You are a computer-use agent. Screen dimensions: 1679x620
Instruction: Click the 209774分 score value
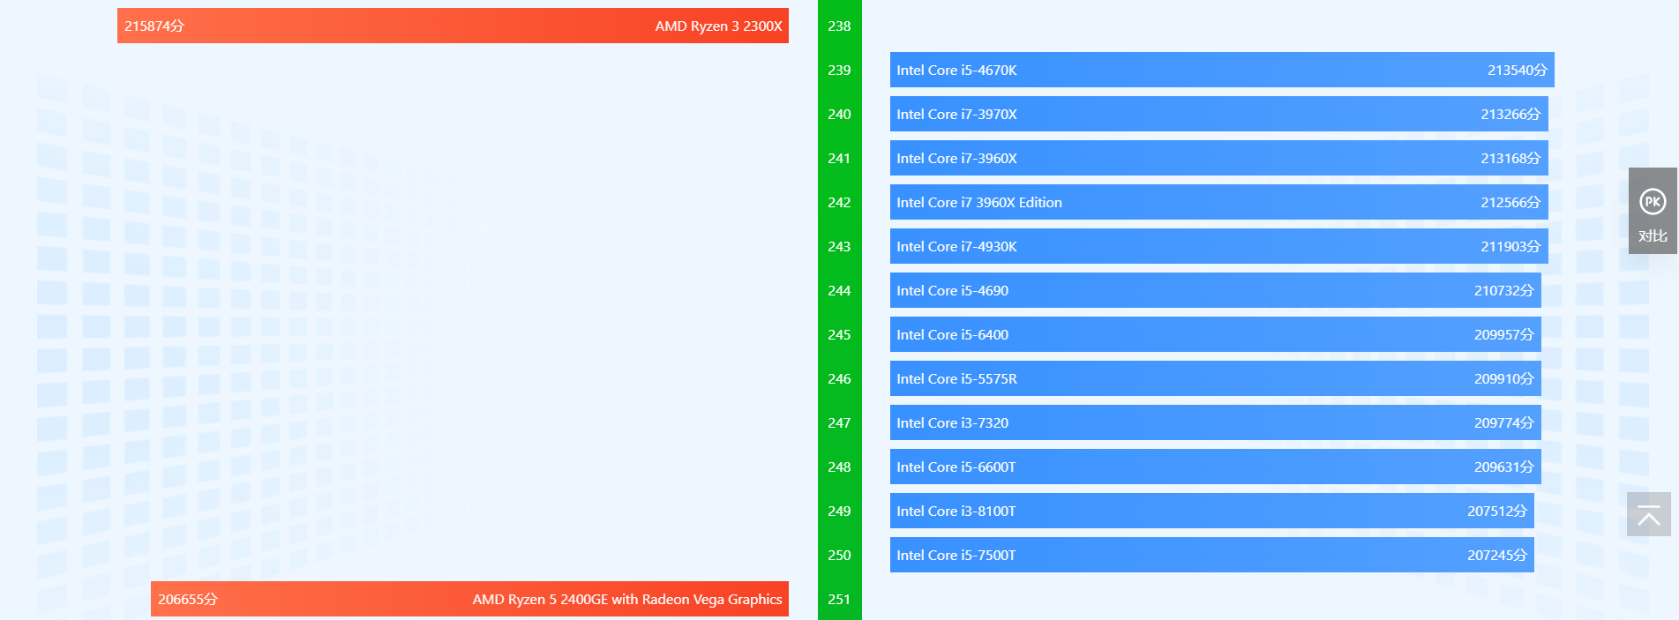[1504, 422]
